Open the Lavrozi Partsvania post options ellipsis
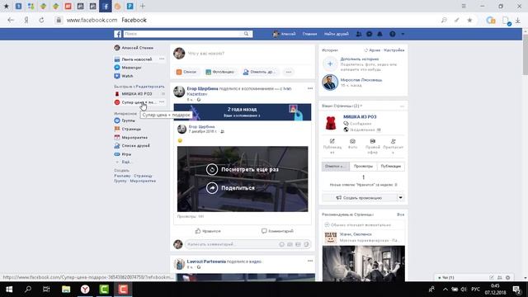The height and width of the screenshot is (297, 528). (310, 261)
